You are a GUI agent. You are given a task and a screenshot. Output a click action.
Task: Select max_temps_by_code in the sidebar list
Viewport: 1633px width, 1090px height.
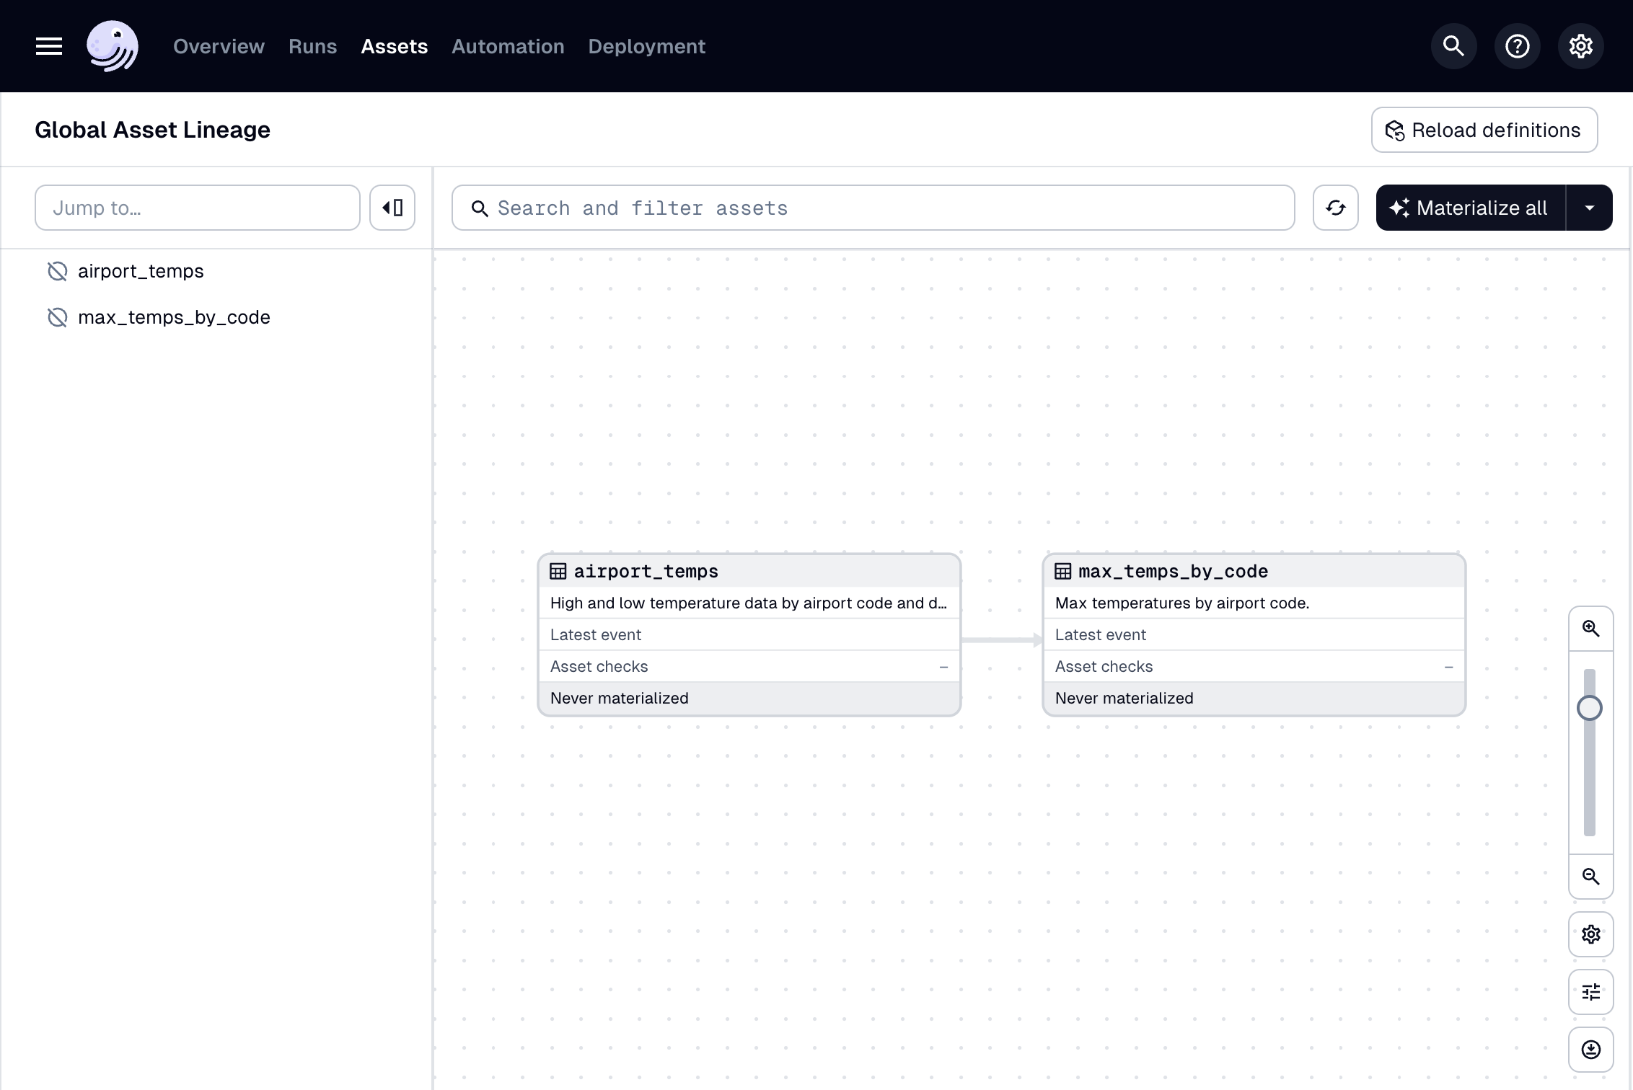click(174, 317)
